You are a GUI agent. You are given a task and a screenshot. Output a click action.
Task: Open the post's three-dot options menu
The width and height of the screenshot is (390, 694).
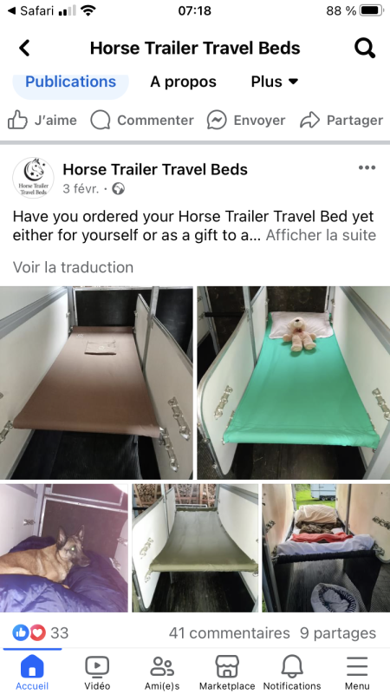pyautogui.click(x=367, y=167)
